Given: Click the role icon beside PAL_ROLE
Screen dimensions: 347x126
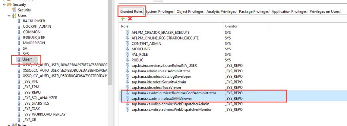Looking at the screenshot, I should click(127, 54).
